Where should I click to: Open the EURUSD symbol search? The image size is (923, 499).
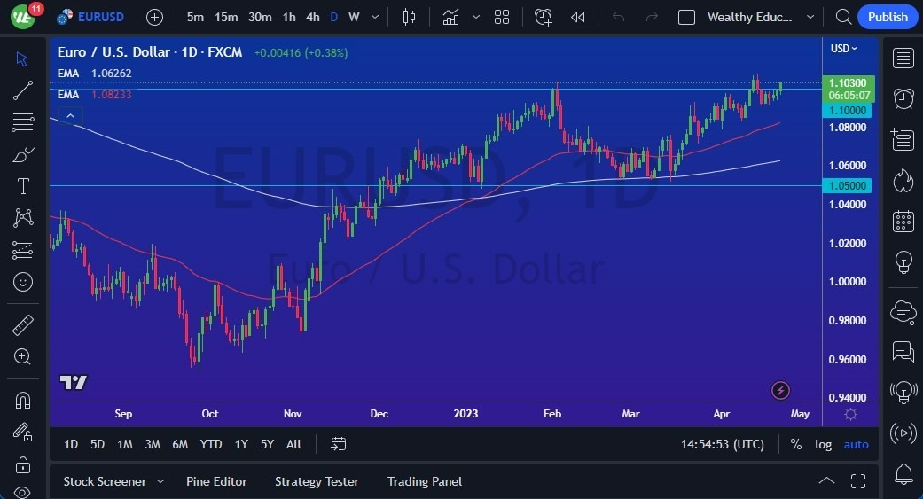pos(90,17)
